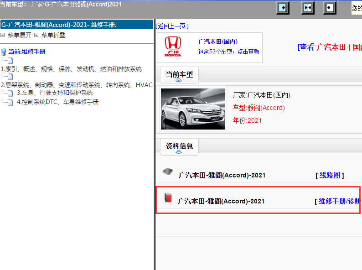Click 返回上一页 link

pyautogui.click(x=172, y=26)
